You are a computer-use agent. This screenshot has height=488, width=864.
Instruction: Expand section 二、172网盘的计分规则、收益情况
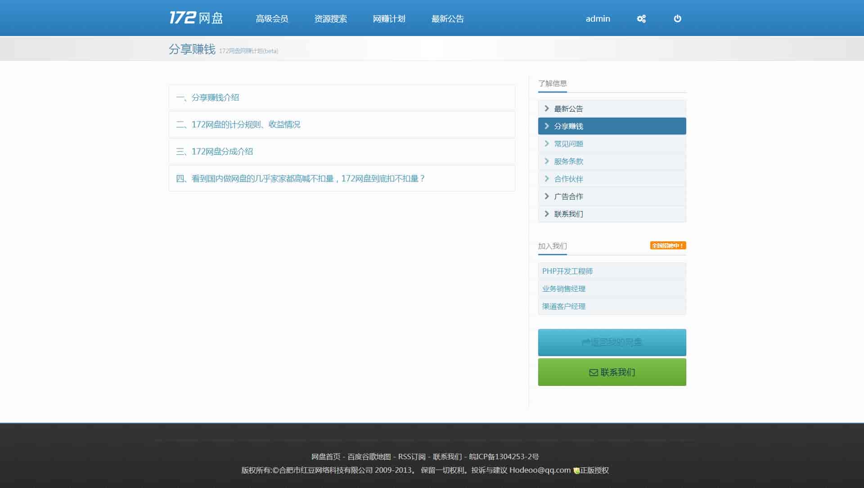(x=238, y=125)
